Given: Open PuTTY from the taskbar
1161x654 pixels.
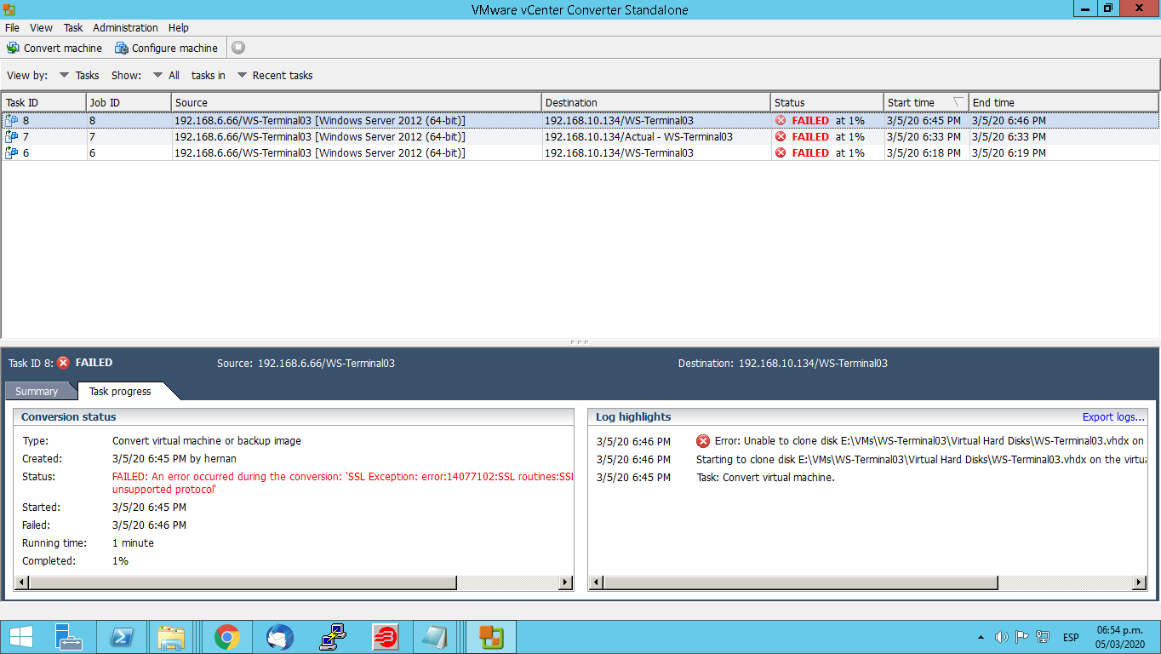Looking at the screenshot, I should click(x=332, y=637).
